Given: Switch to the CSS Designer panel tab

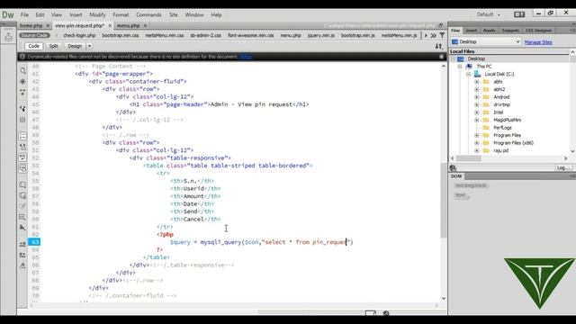Looking at the screenshot, I should pos(538,31).
